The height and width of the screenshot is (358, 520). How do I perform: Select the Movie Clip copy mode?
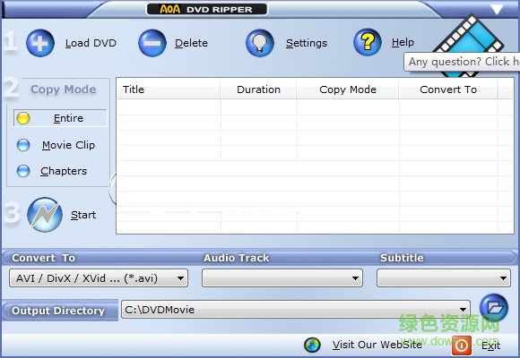pyautogui.click(x=56, y=145)
